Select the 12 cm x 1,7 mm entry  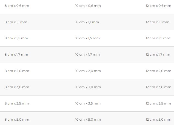coord(158,55)
